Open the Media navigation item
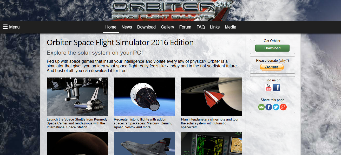 [x=231, y=27]
